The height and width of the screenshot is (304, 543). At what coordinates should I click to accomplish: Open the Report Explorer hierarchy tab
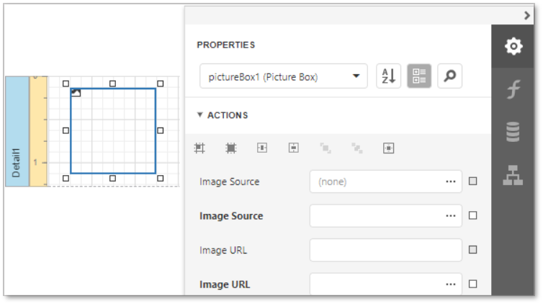pyautogui.click(x=513, y=175)
